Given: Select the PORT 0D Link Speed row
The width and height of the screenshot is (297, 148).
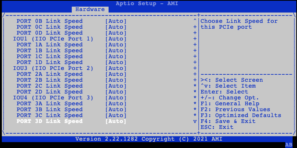Looking at the screenshot, I should tap(71, 33).
